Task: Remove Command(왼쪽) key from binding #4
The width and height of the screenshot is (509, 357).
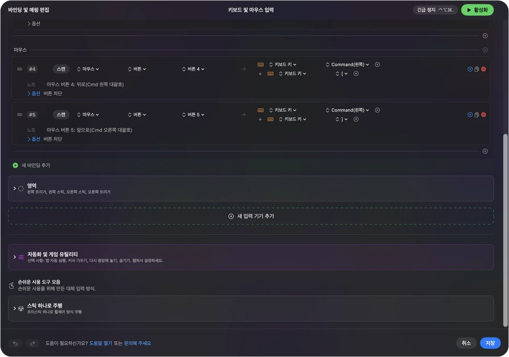Action: [377, 64]
